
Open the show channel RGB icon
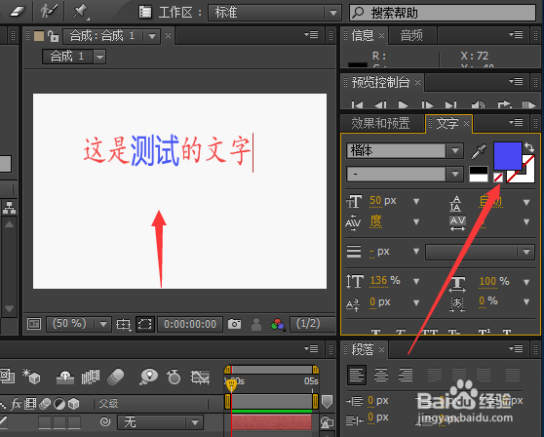click(x=277, y=325)
